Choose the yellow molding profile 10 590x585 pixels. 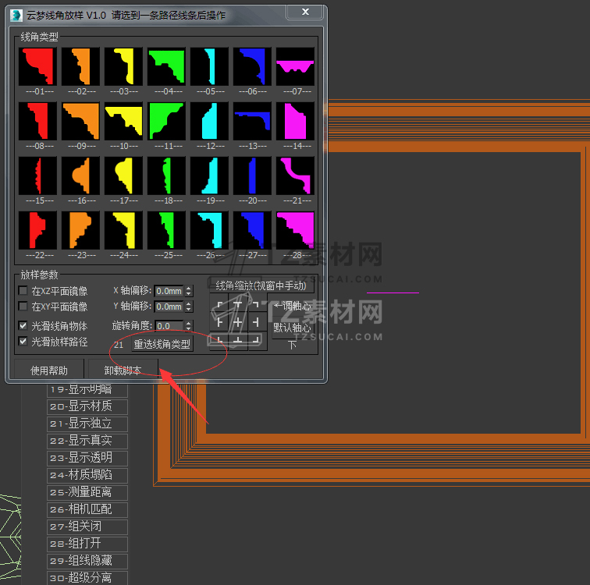click(x=123, y=121)
